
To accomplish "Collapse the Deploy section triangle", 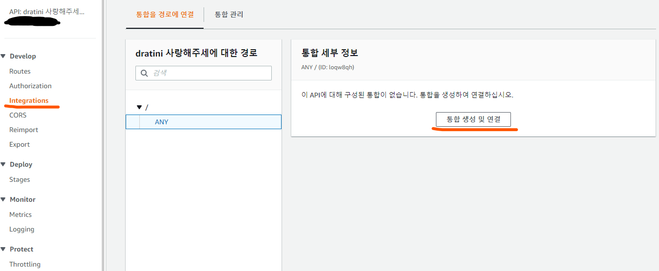I will pyautogui.click(x=3, y=164).
